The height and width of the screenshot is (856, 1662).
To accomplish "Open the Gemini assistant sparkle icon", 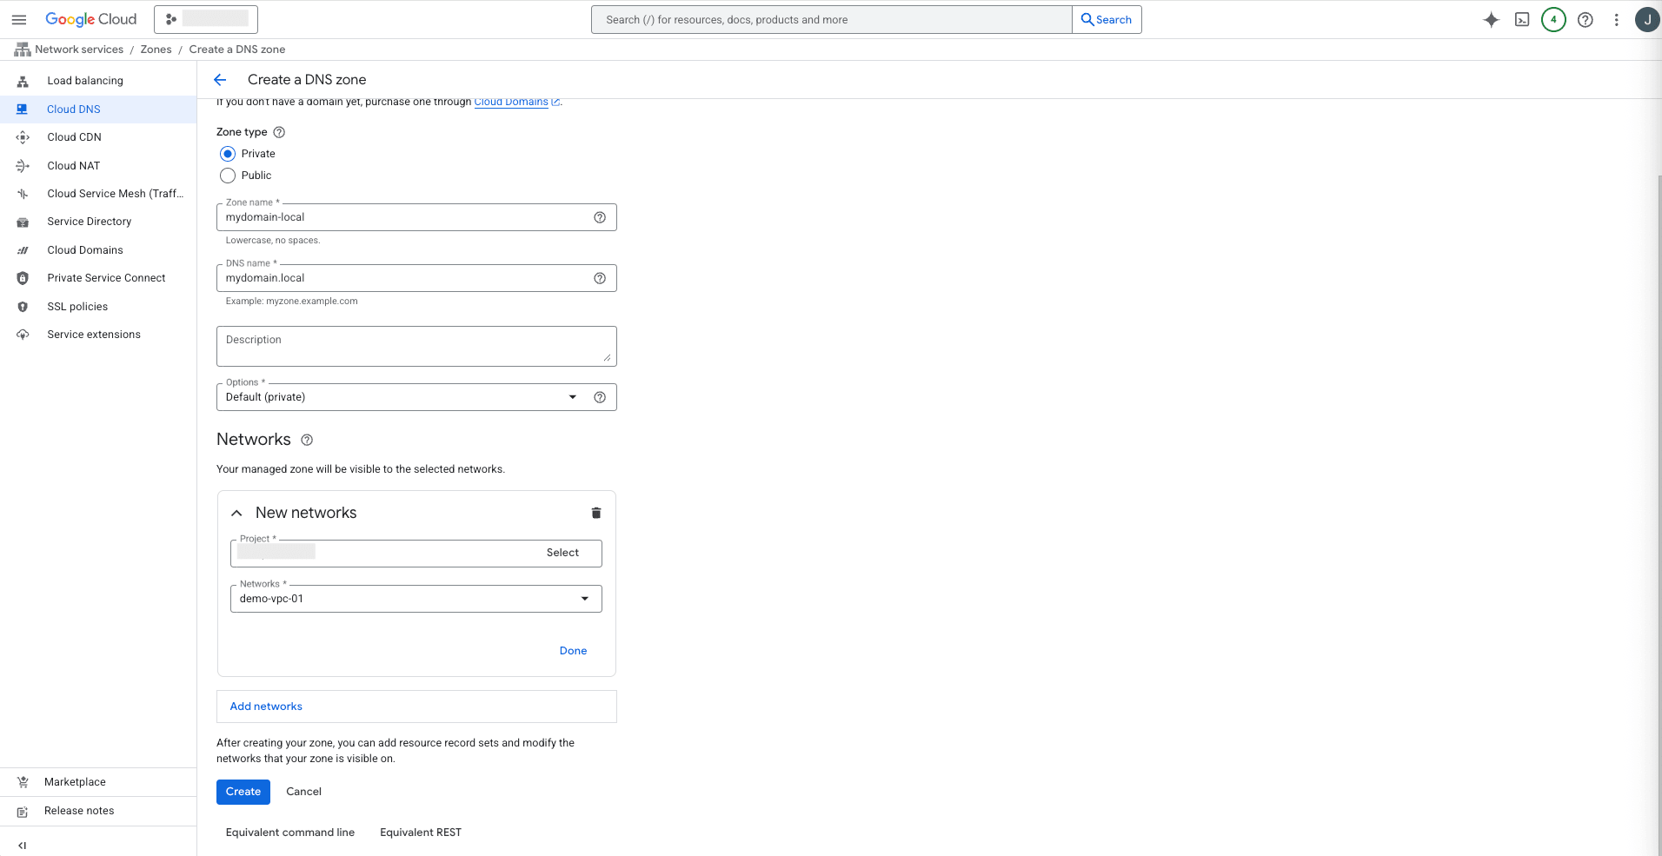I will [1492, 19].
